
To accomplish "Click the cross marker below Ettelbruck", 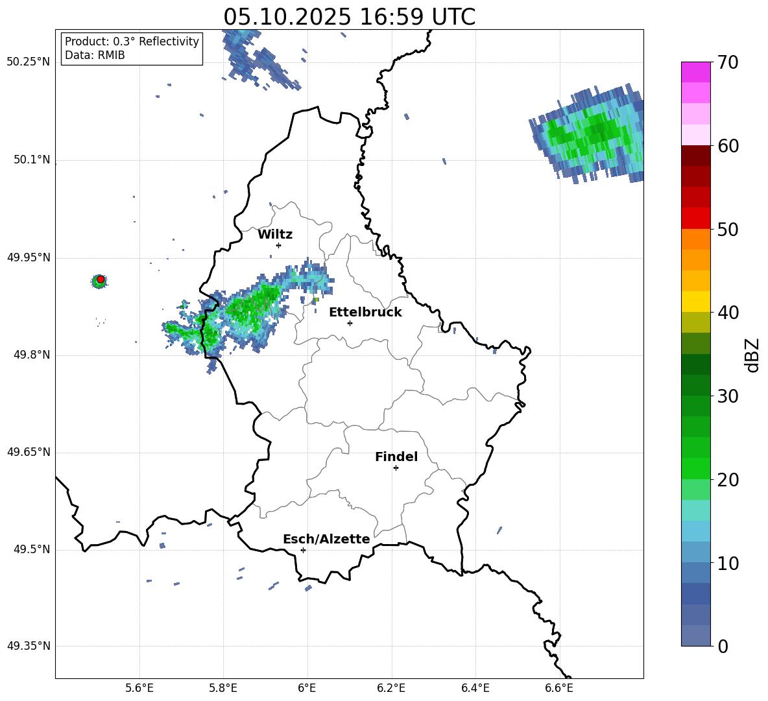I will (350, 323).
